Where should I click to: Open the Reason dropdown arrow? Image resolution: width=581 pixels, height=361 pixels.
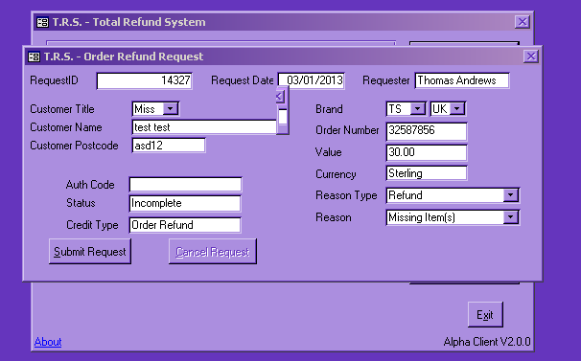(x=511, y=217)
